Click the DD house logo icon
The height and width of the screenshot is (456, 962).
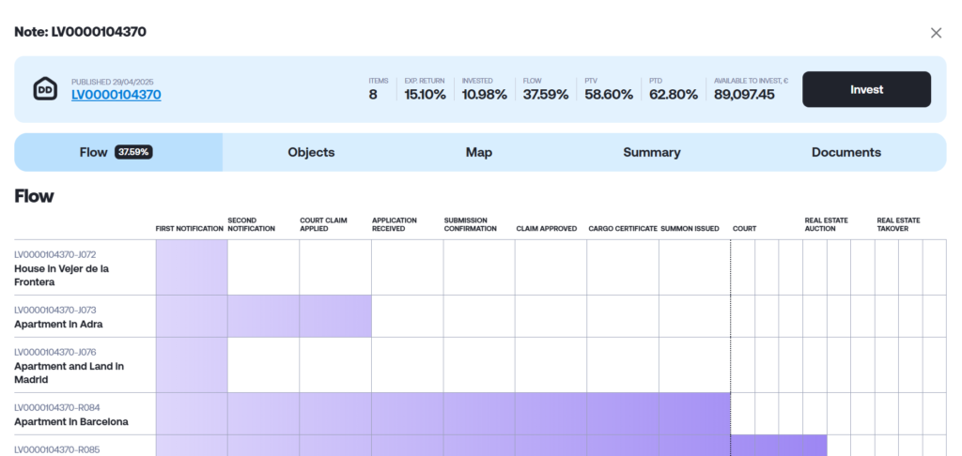click(45, 89)
